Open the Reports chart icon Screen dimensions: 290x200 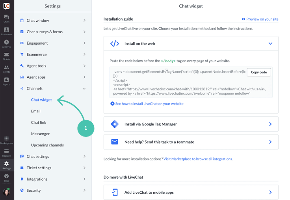click(x=6, y=80)
